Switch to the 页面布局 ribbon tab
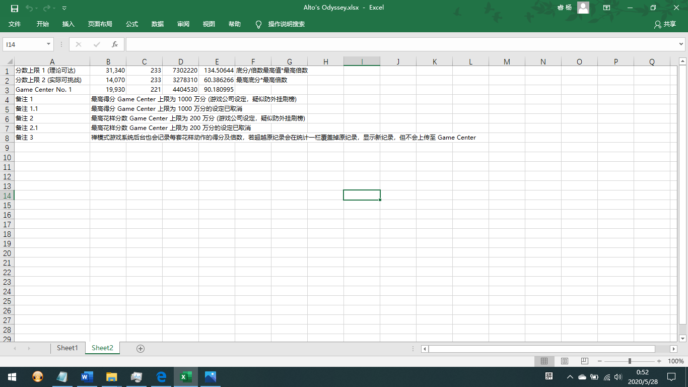Viewport: 688px width, 387px height. pos(100,24)
